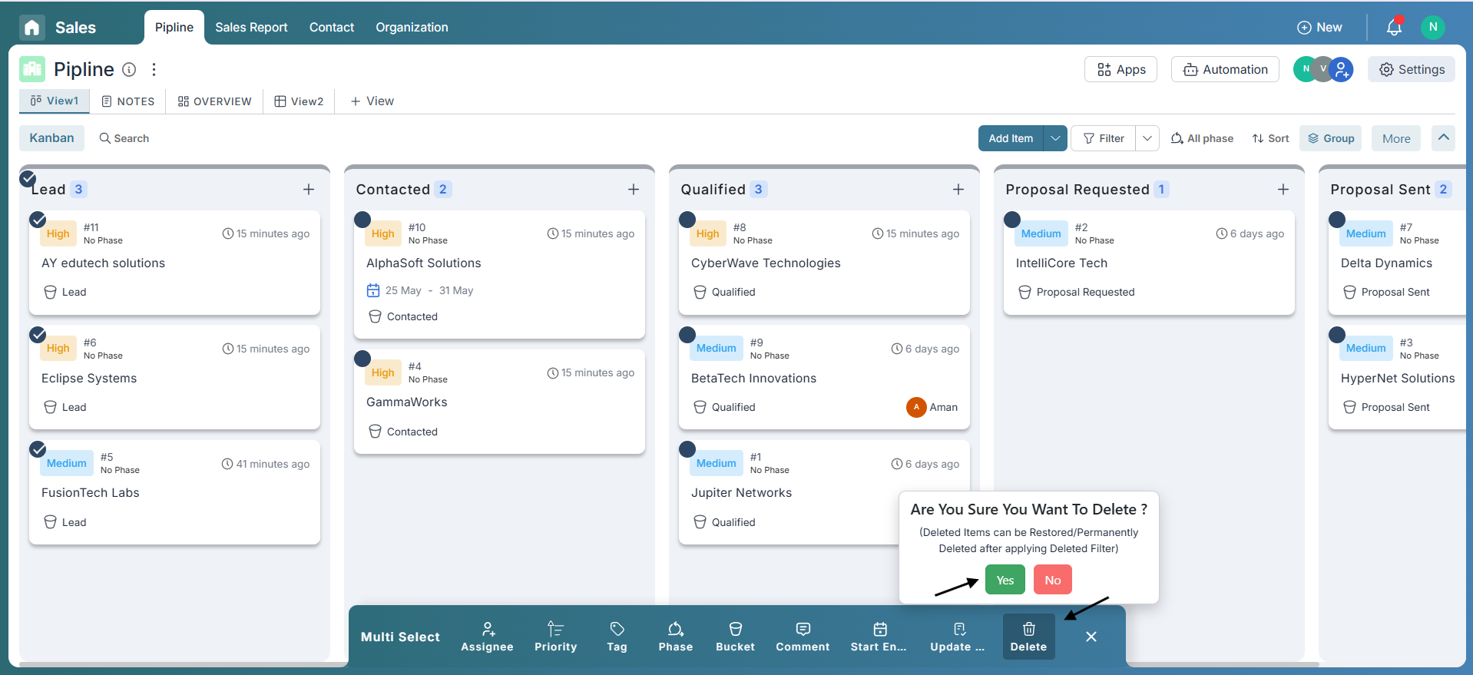The height and width of the screenshot is (675, 1473).
Task: Add a new View tab
Action: (x=372, y=101)
